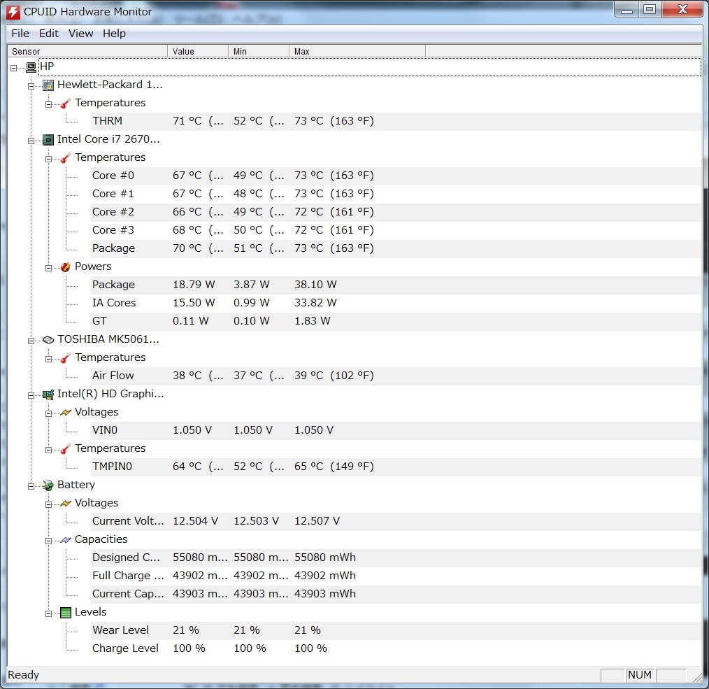This screenshot has height=689, width=709.
Task: Click the Intel HD Graphics card icon
Action: coord(48,394)
